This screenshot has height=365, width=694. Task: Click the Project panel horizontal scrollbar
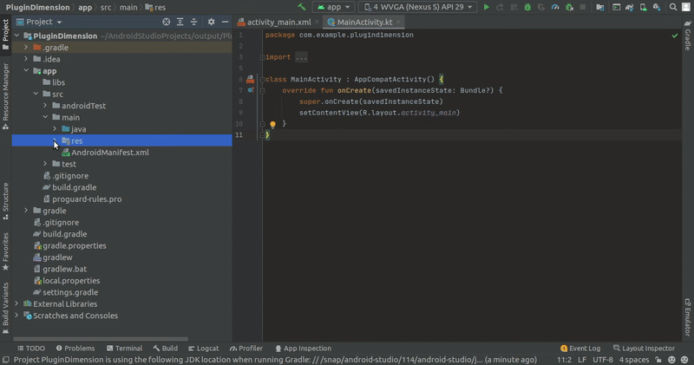click(101, 339)
